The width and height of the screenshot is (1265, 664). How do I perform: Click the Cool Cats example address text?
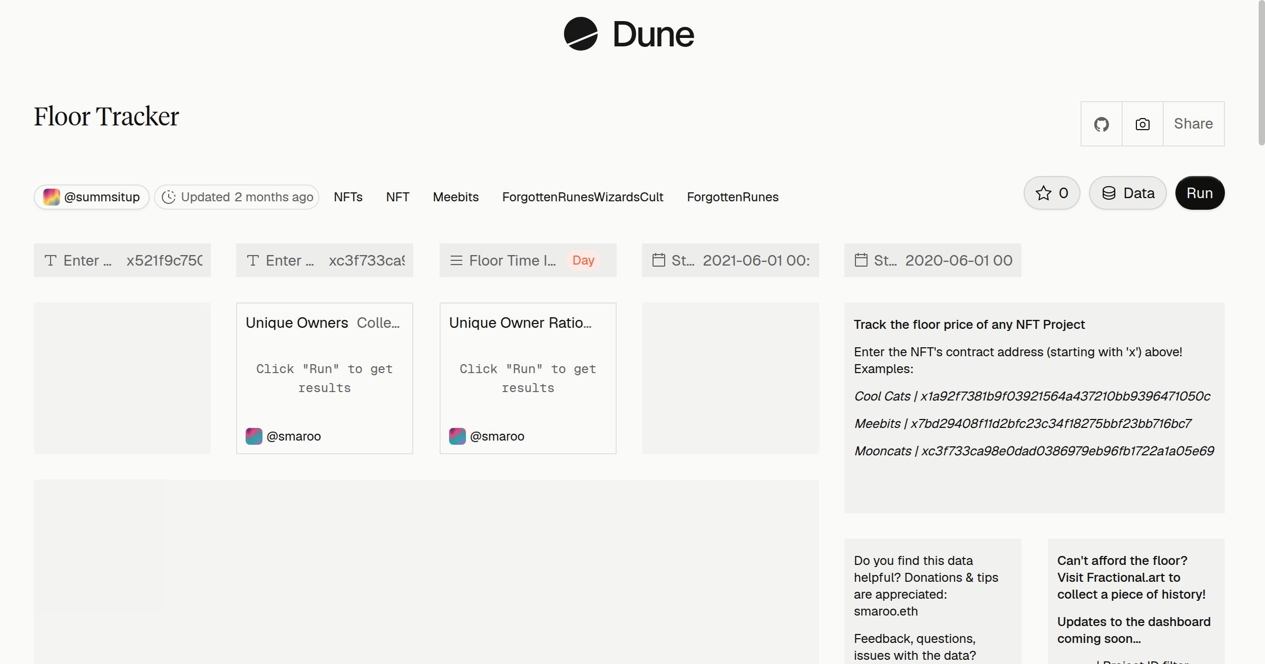[x=1032, y=396]
